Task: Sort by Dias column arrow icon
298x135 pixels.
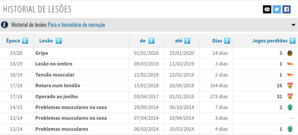Action: 227,41
